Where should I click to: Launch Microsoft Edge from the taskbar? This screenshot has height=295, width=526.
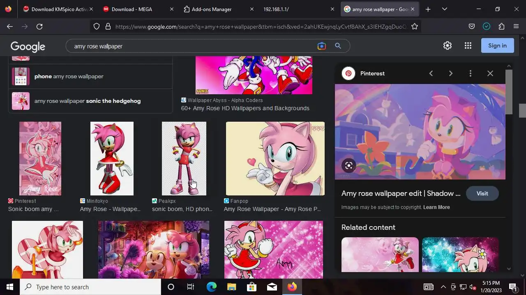coord(211,287)
